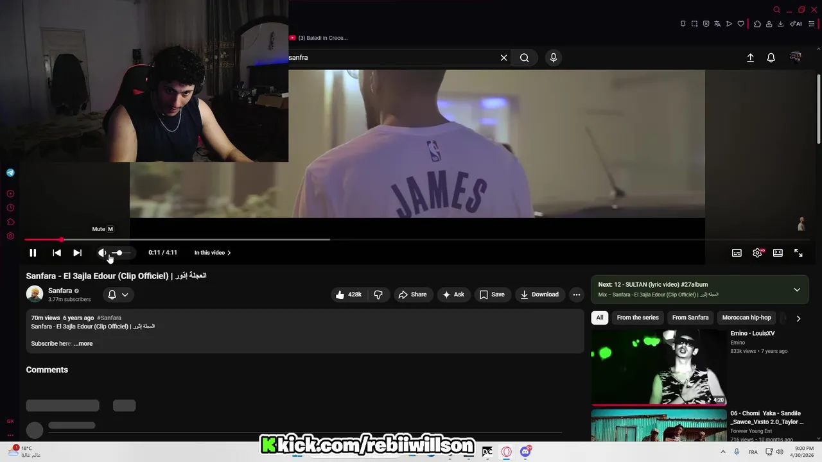Open the browser easy setup menu

[811, 24]
